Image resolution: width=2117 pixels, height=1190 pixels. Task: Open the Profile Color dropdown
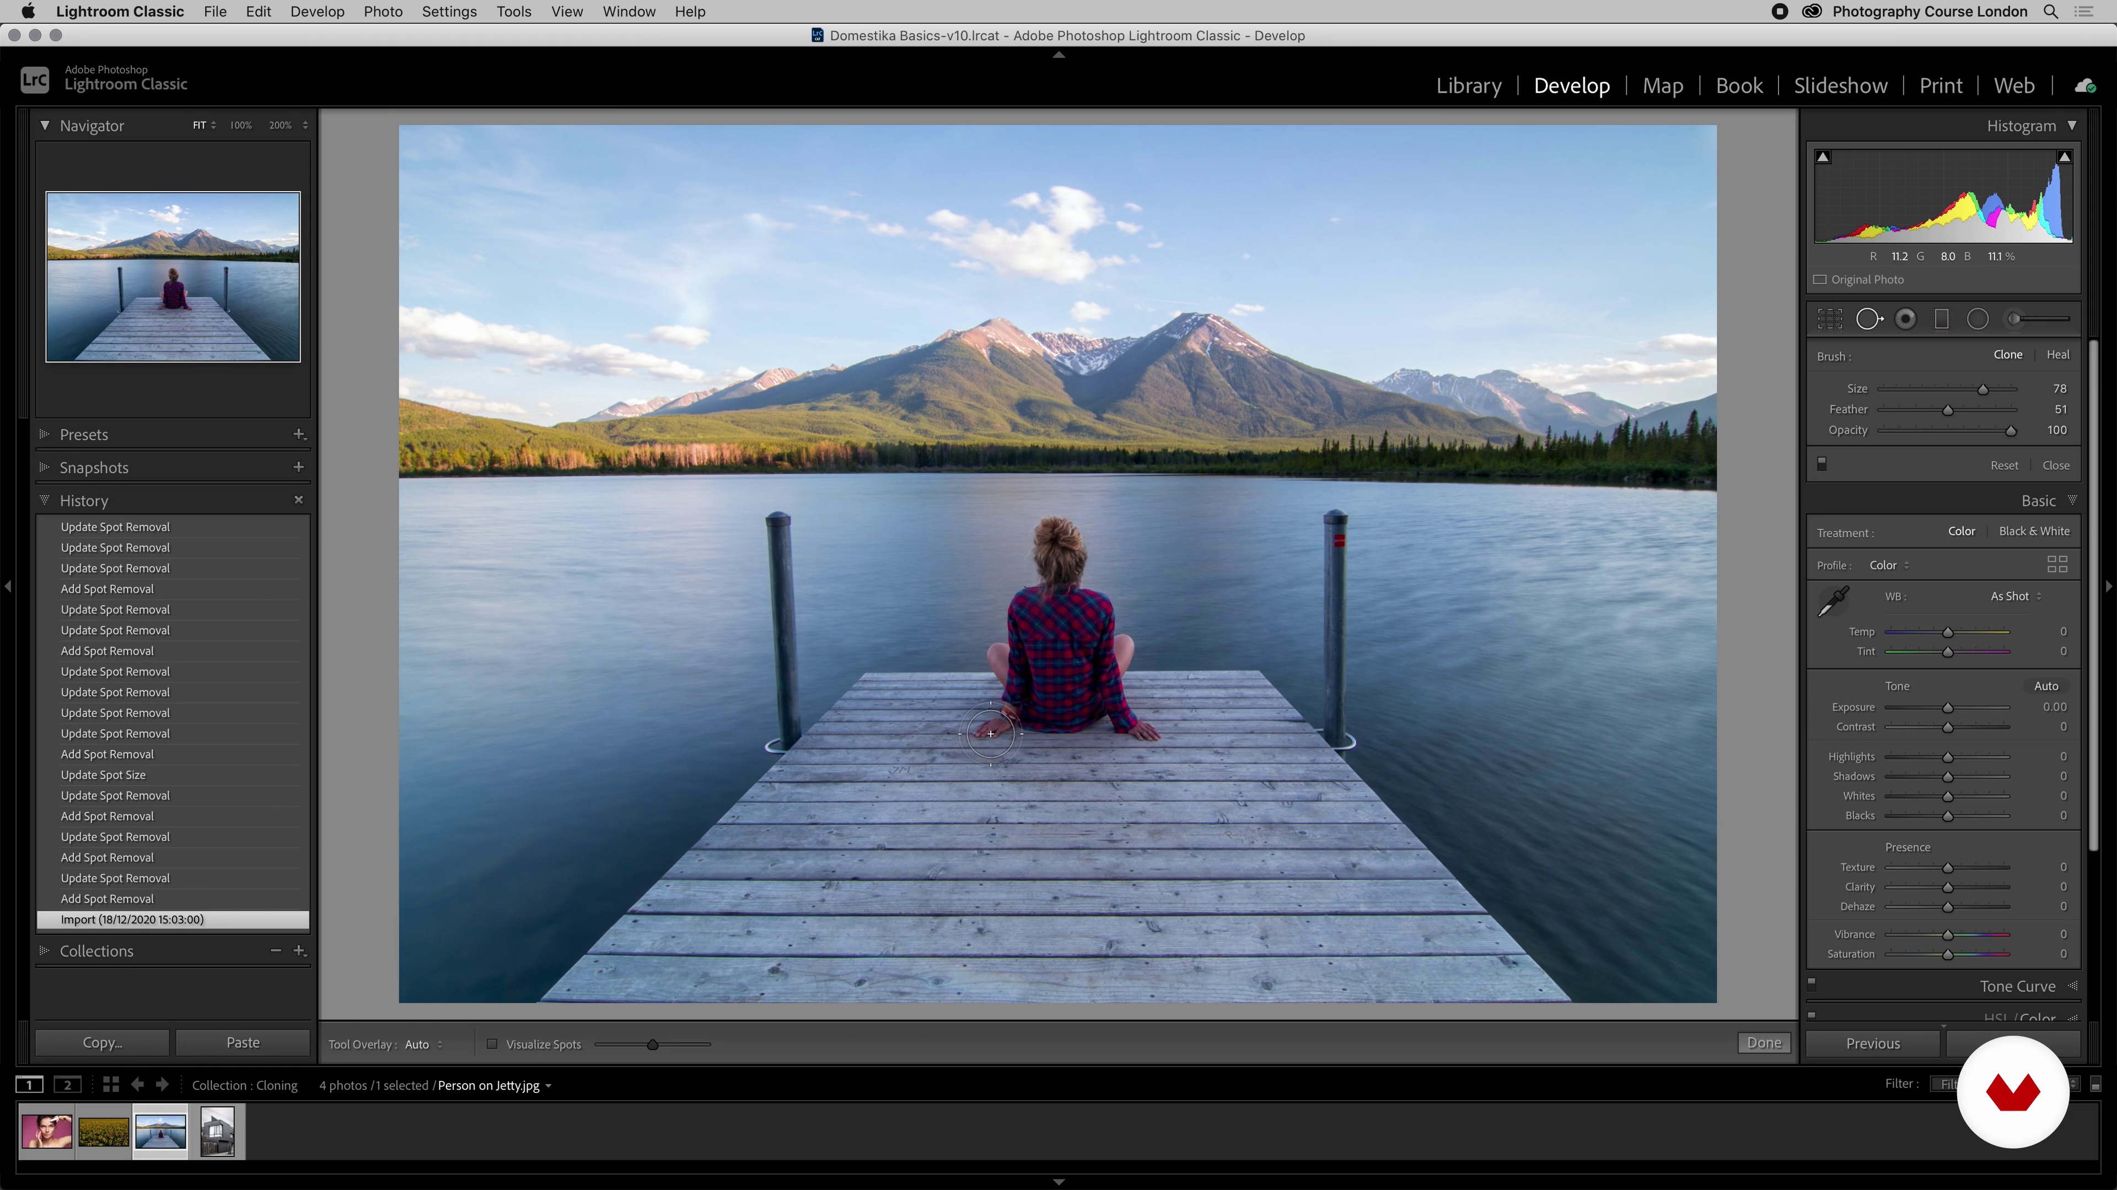click(x=1889, y=565)
